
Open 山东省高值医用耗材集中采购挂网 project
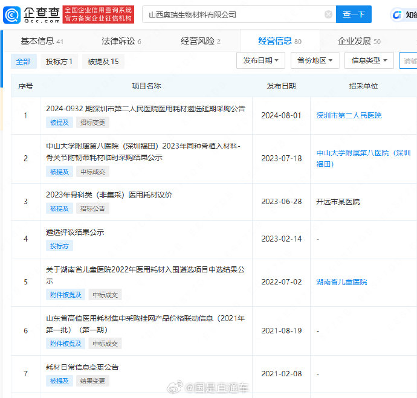(145, 324)
